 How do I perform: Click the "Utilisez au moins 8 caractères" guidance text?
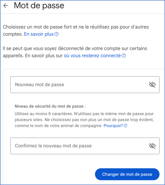(44, 114)
